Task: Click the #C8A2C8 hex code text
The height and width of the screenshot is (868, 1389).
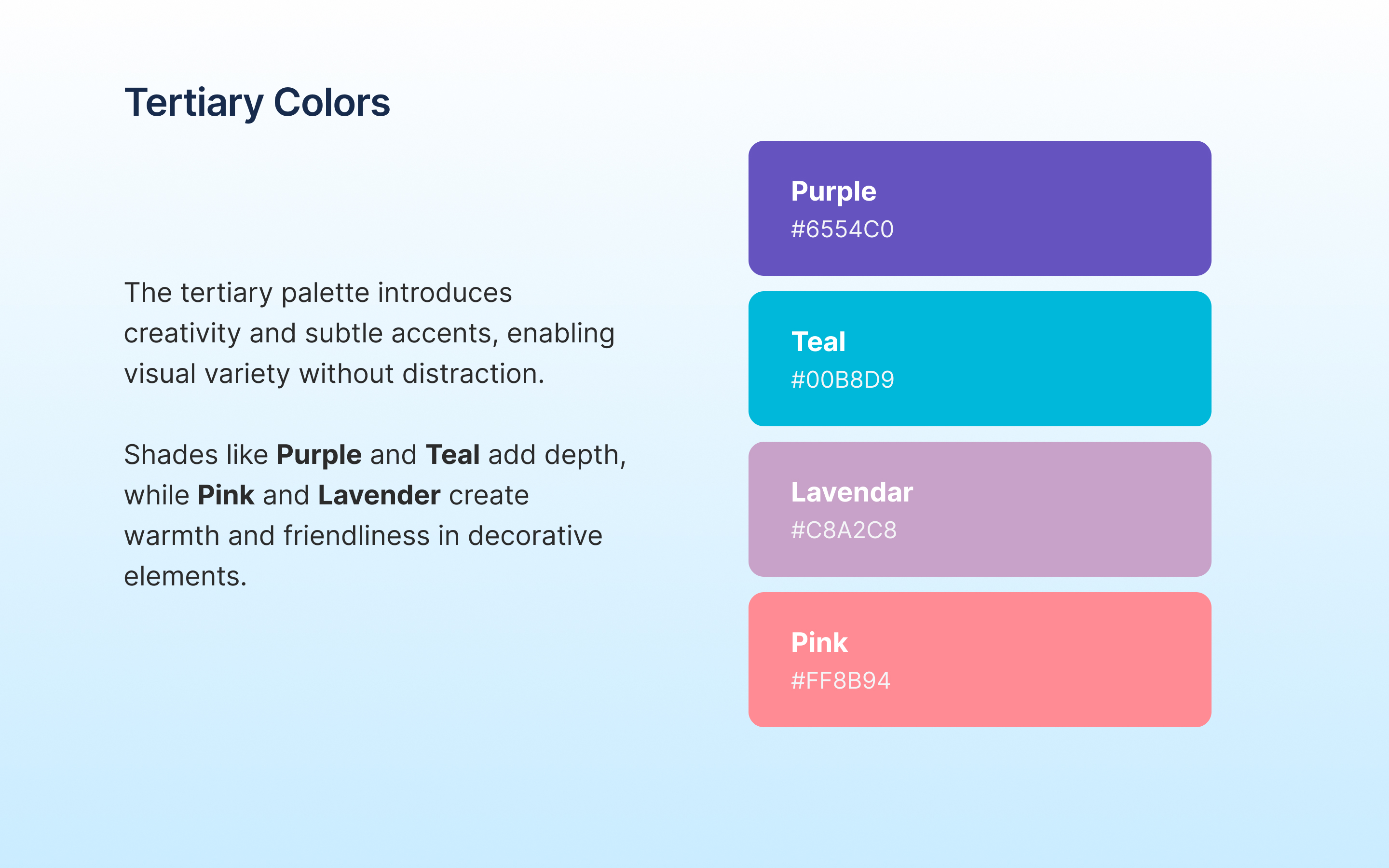Action: coord(843,530)
